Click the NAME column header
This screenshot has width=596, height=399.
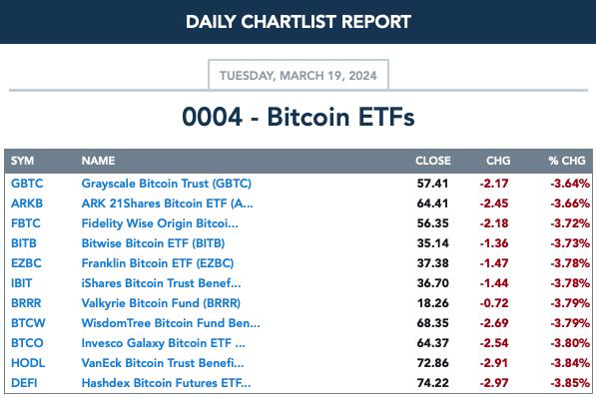point(98,161)
